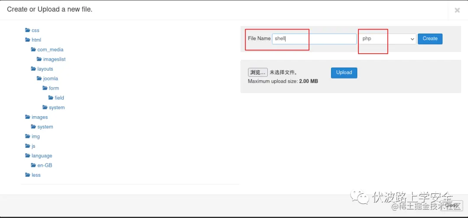Screen dimensions: 468x218
Task: Open the en-GB folder icon
Action: point(33,165)
